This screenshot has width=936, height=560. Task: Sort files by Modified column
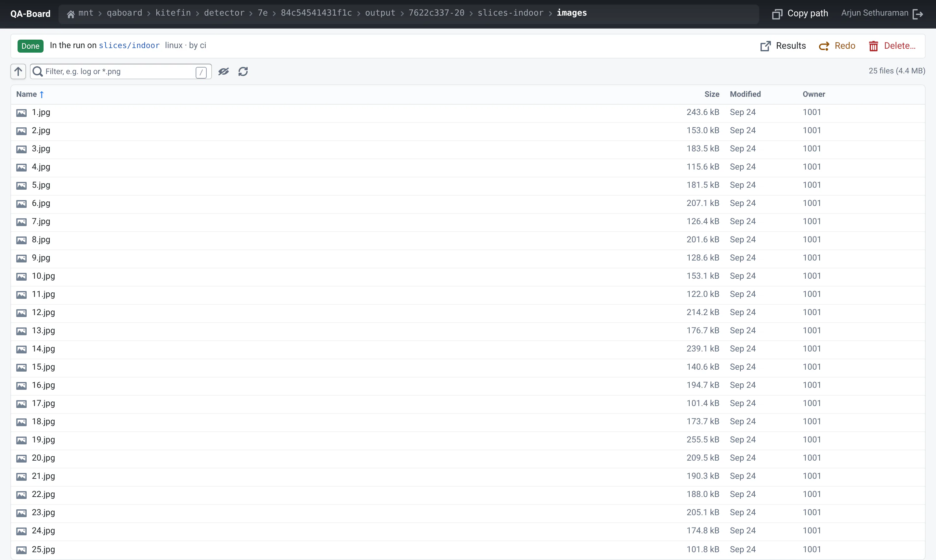(745, 94)
